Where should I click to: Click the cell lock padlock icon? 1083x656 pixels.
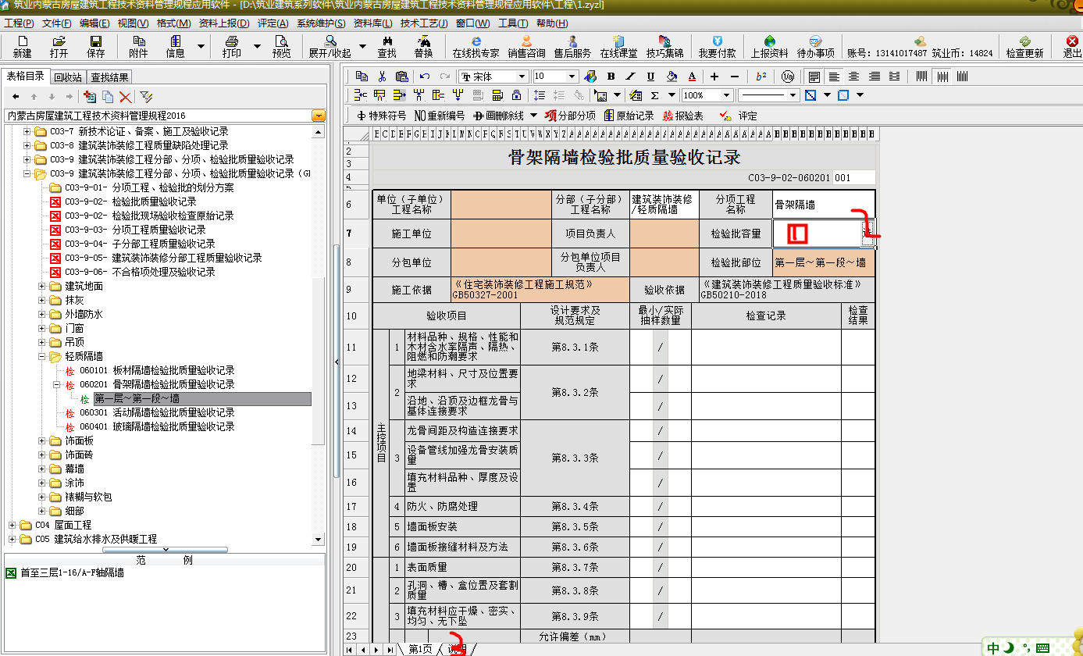click(x=516, y=96)
